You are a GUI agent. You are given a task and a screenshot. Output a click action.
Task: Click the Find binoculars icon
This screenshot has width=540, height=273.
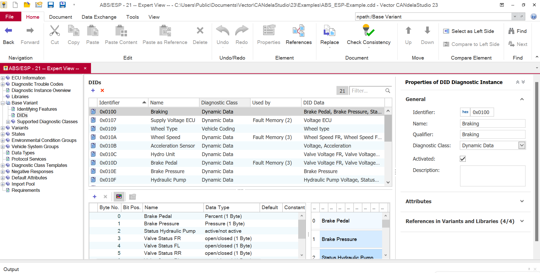511,31
